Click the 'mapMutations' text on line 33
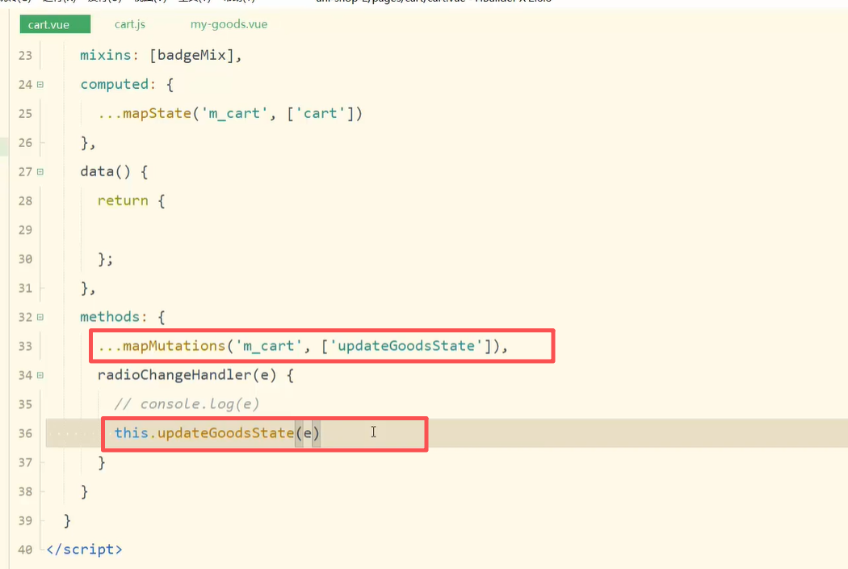Image resolution: width=848 pixels, height=569 pixels. (x=174, y=346)
